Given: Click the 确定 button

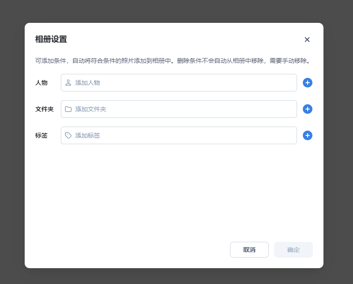Looking at the screenshot, I should click(x=294, y=250).
